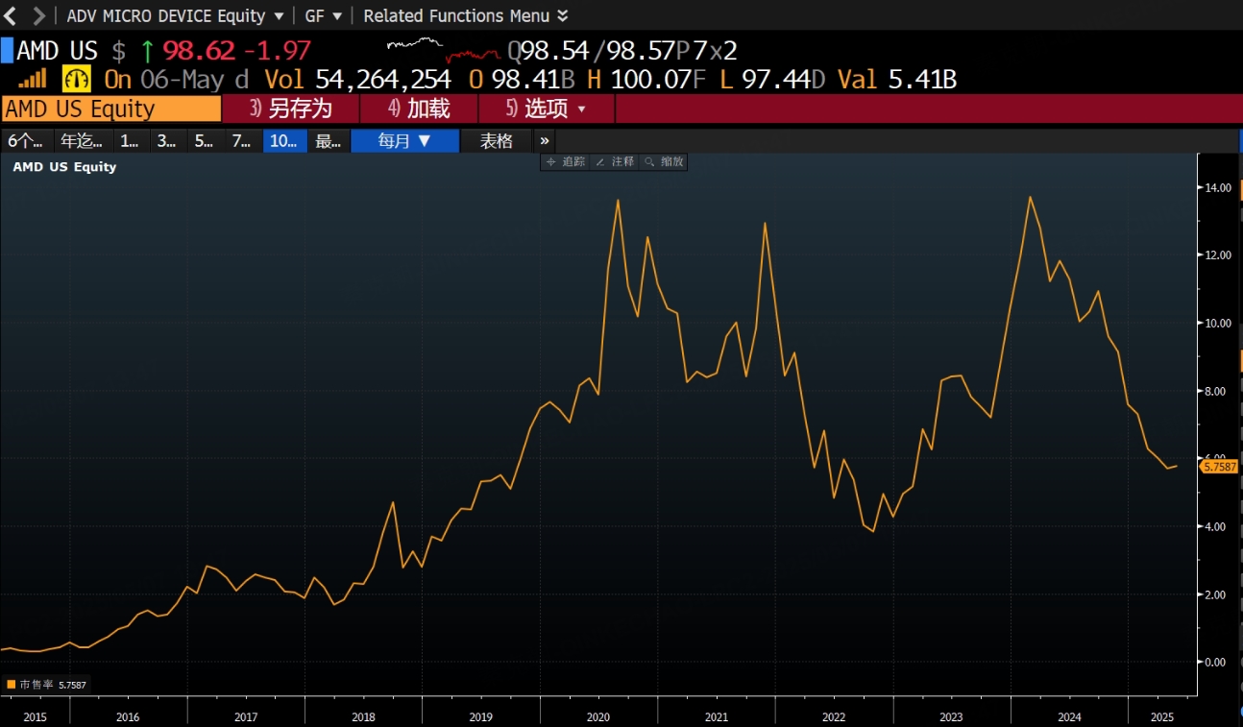Click the 5.7587 last value price tag
The image size is (1243, 727).
[1220, 467]
